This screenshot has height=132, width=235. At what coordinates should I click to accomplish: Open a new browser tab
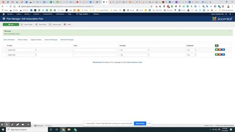click(210, 2)
